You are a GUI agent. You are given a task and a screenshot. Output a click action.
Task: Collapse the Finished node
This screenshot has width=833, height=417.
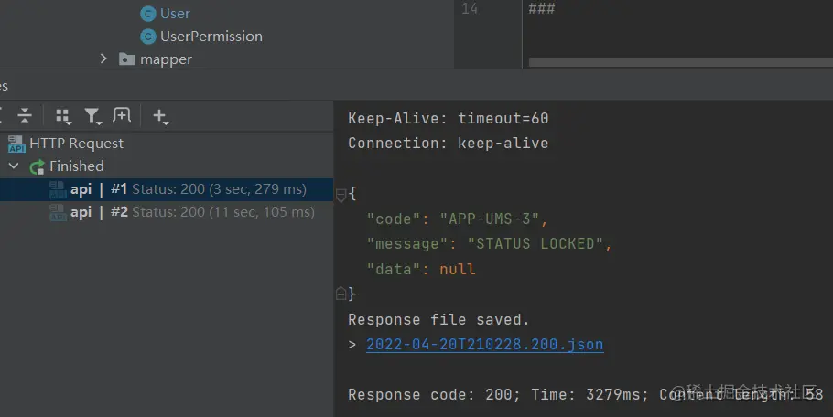(14, 166)
